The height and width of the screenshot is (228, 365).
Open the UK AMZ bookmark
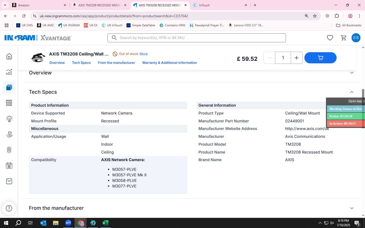[45, 25]
